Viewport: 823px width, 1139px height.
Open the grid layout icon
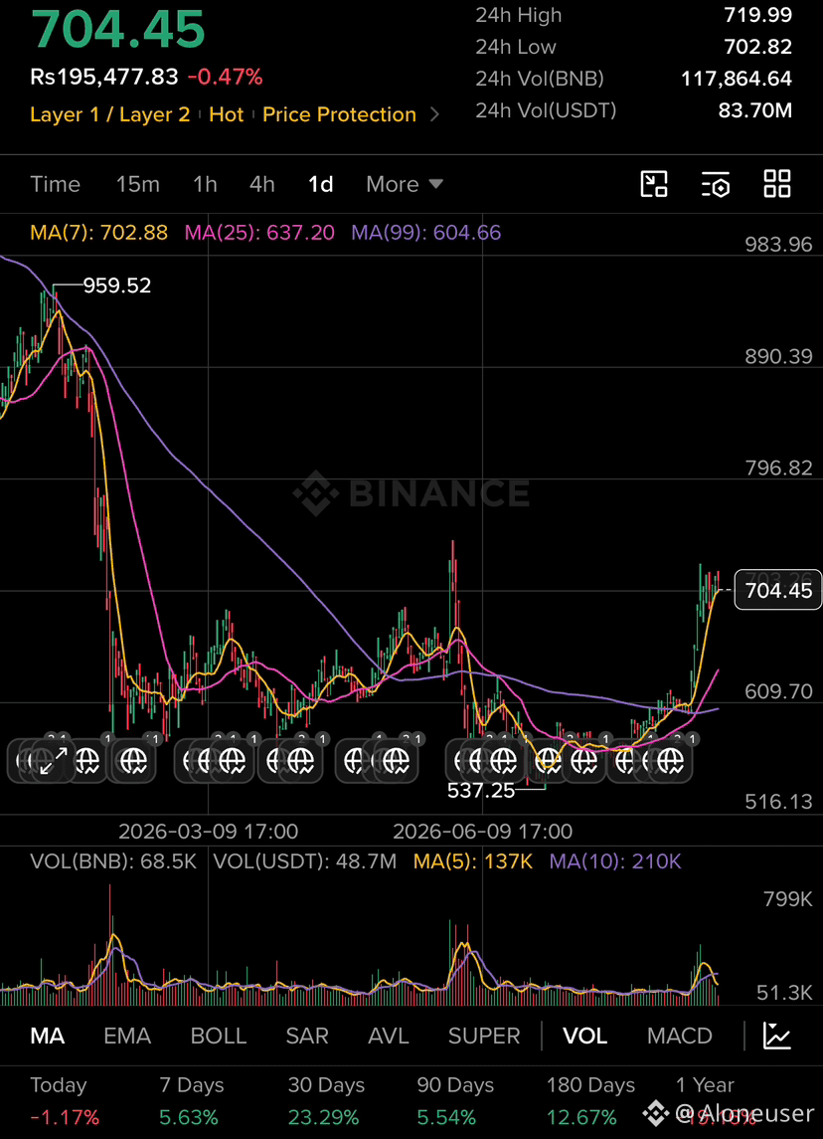pos(777,184)
